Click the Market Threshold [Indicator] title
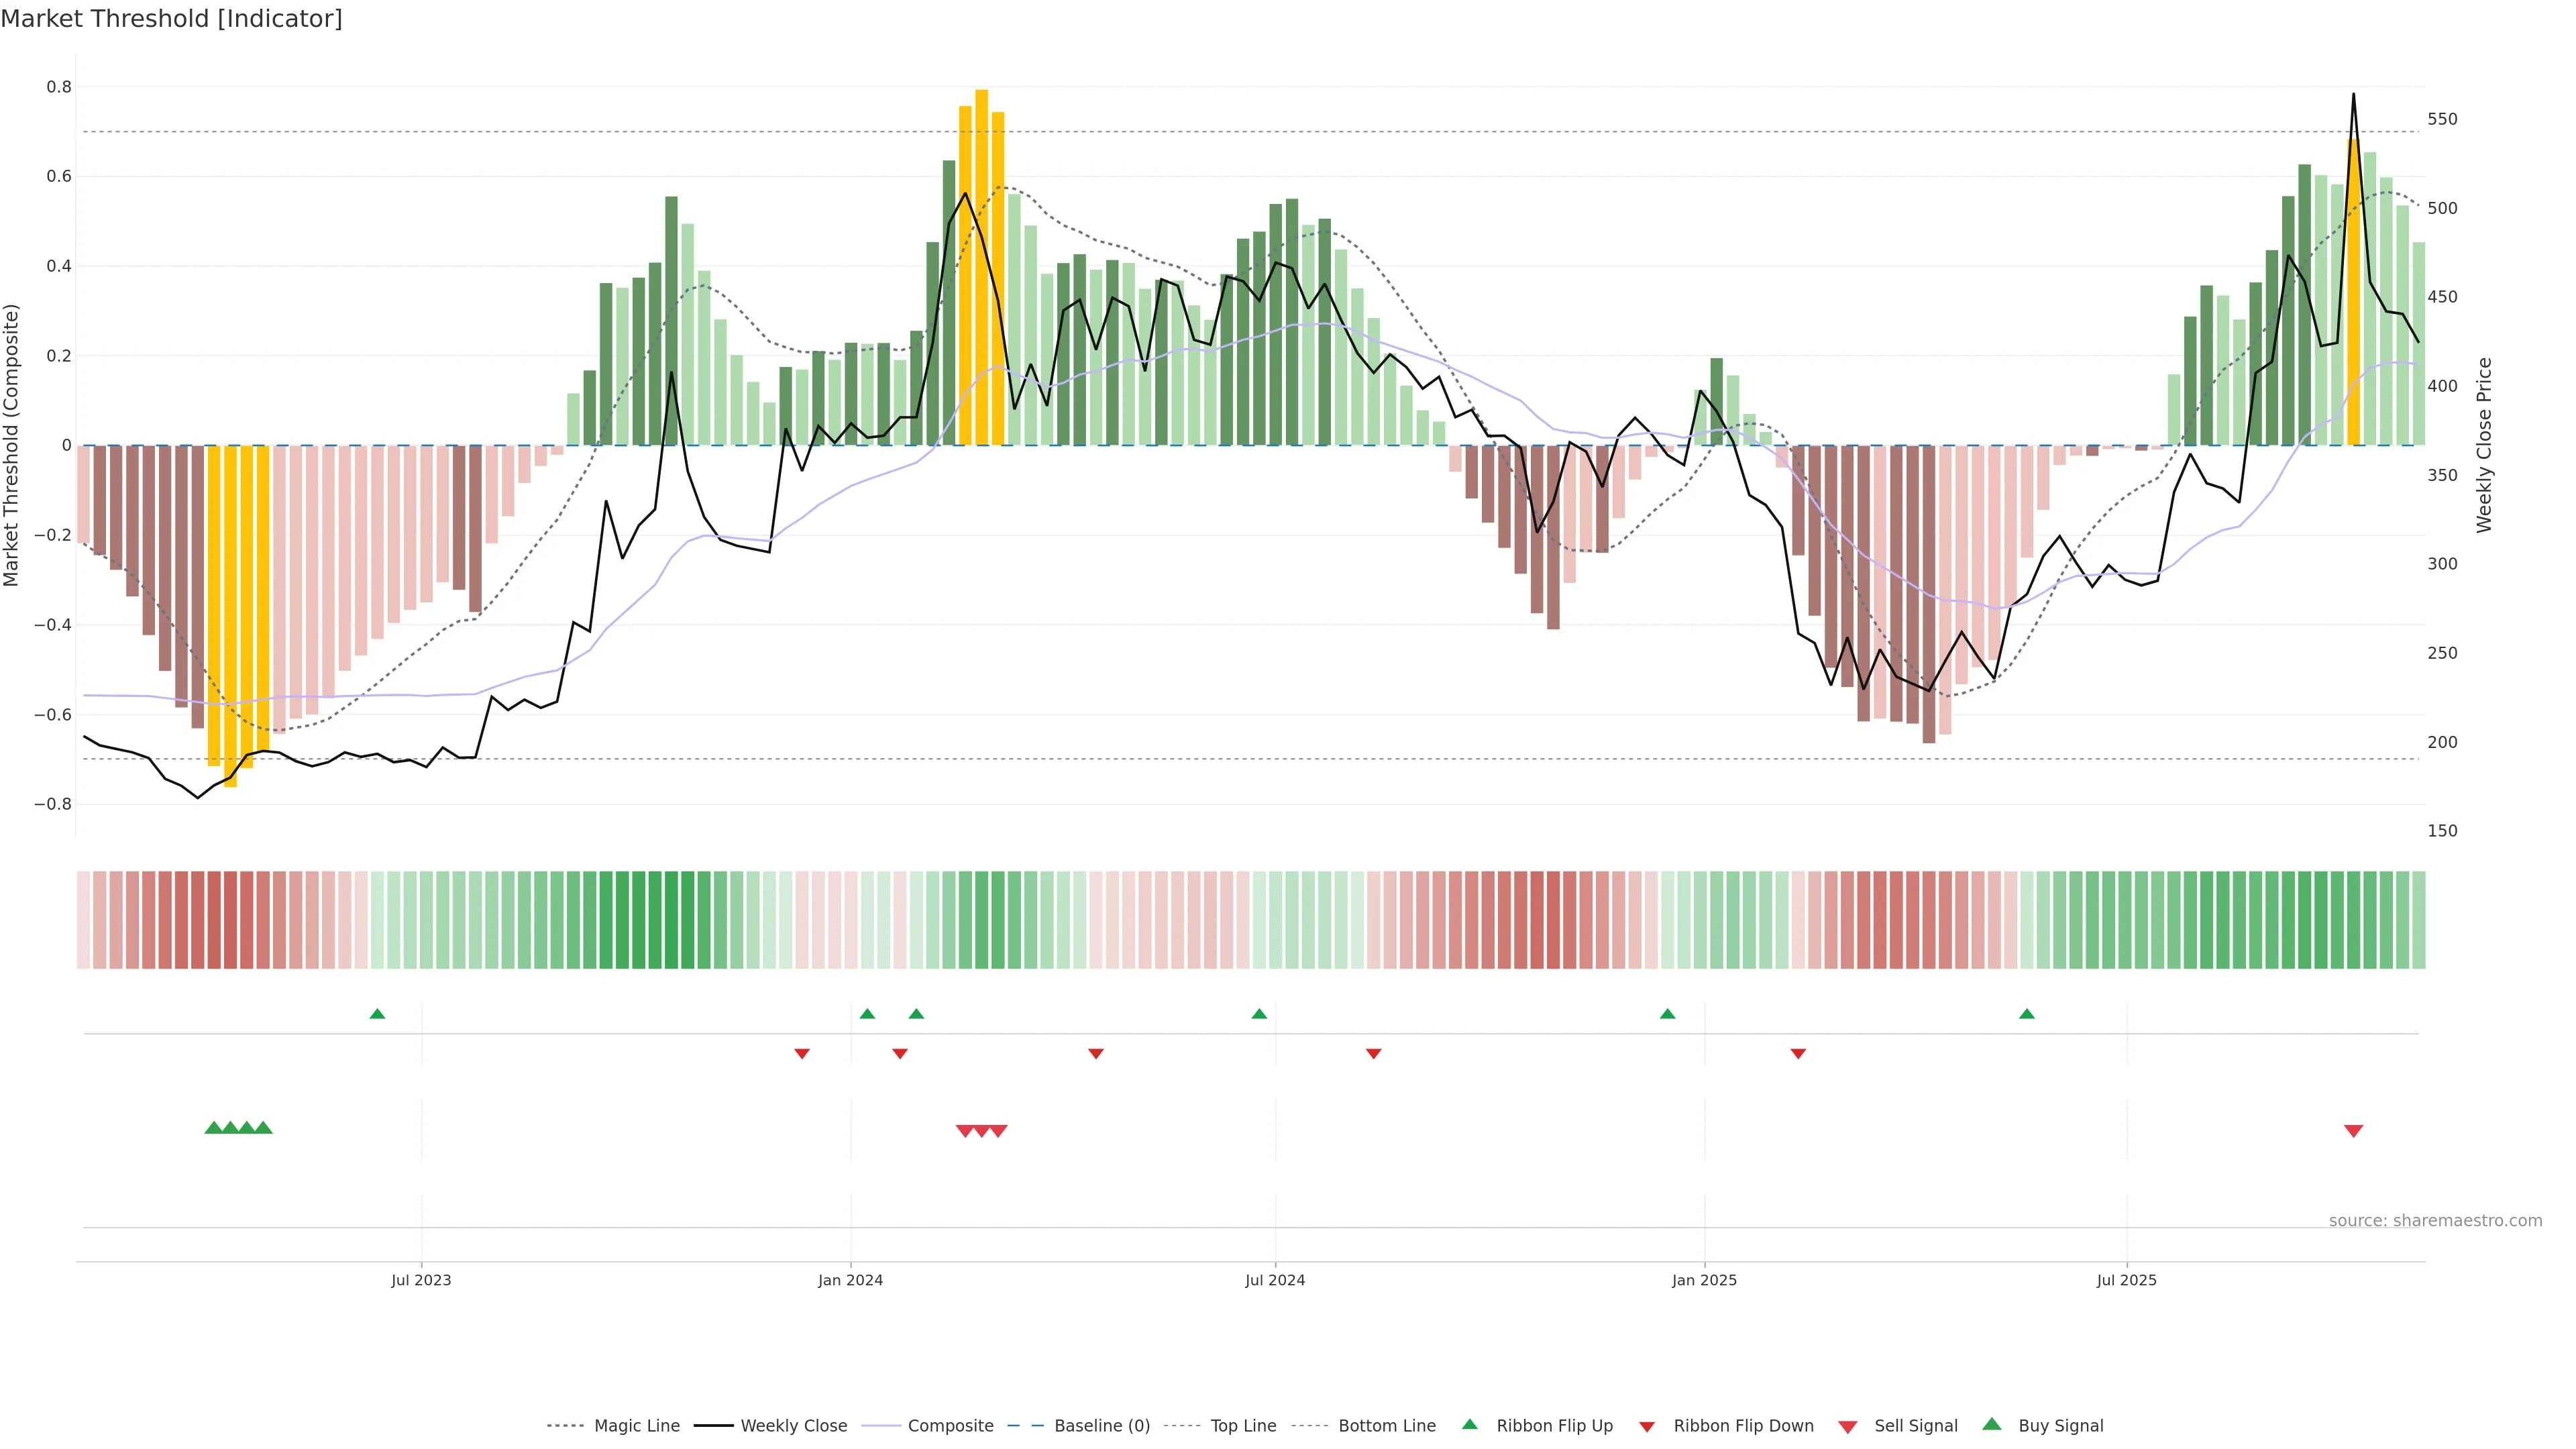 (171, 19)
